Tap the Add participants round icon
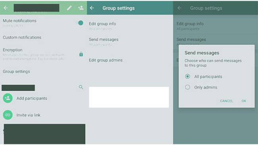The width and height of the screenshot is (258, 145). [8, 98]
